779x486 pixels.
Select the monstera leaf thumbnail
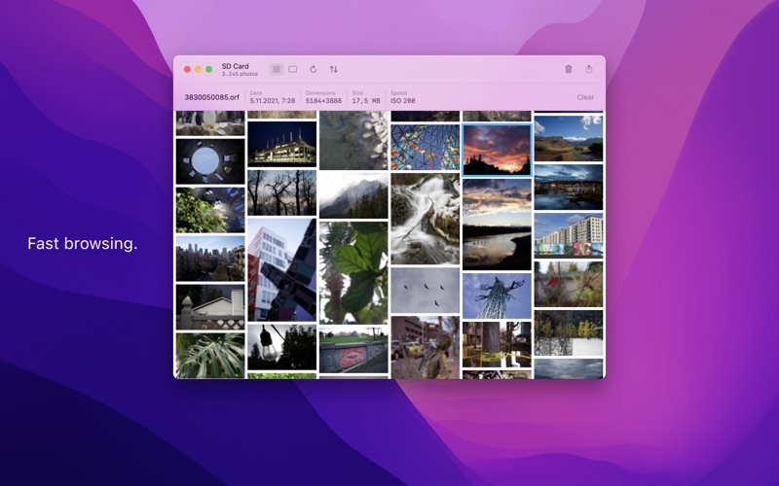210,356
